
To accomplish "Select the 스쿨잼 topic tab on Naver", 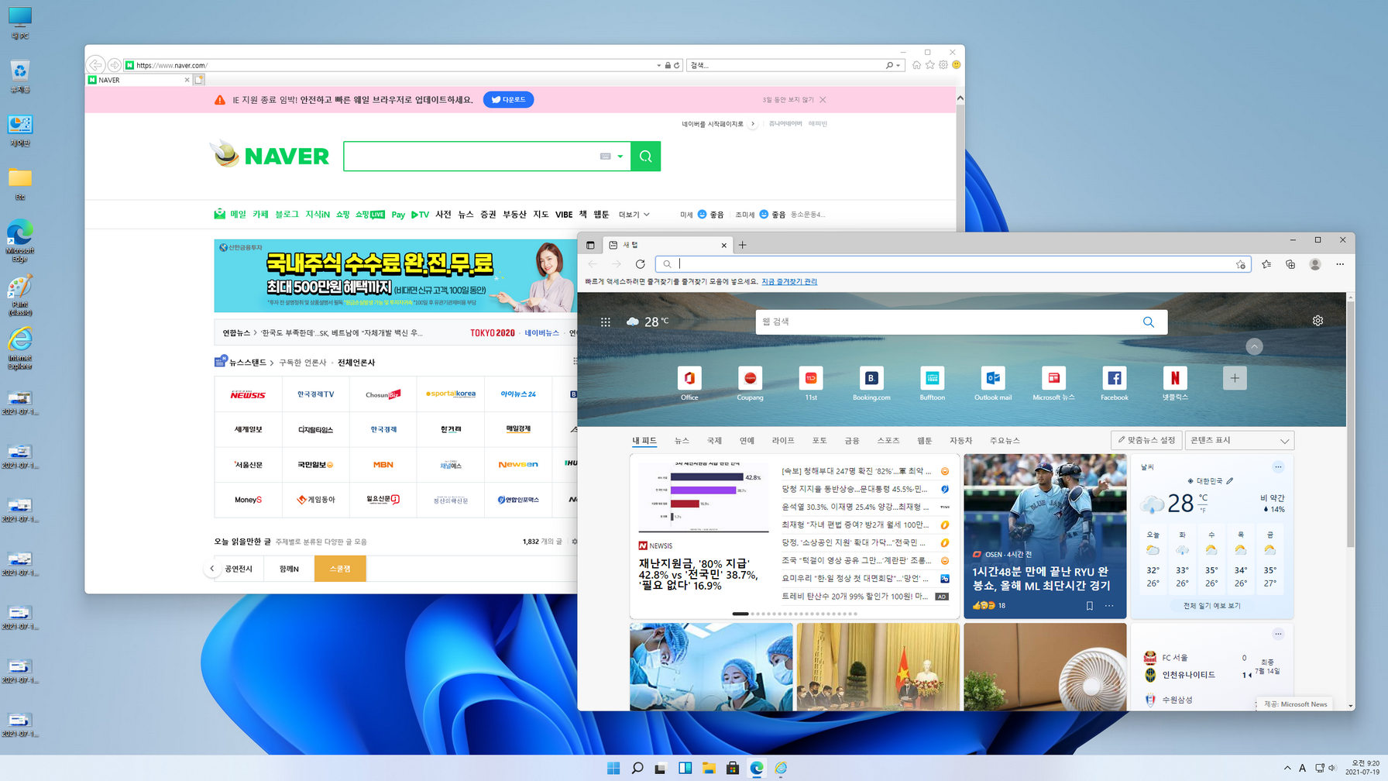I will click(x=340, y=569).
